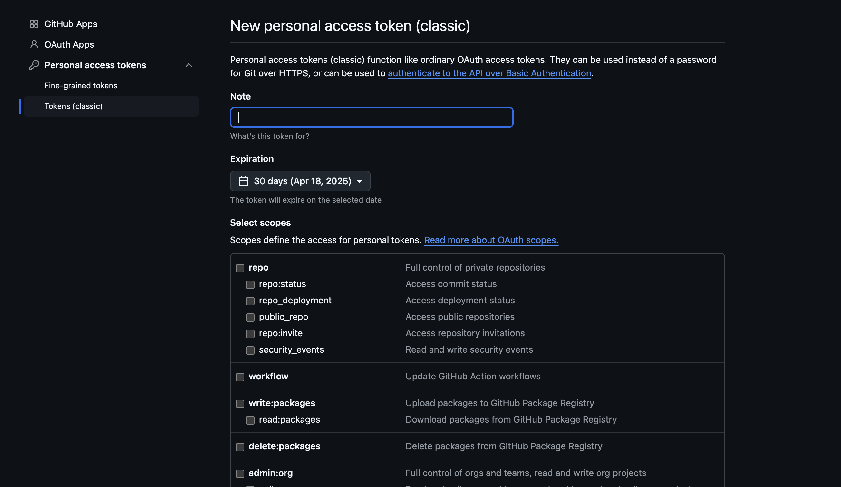Screen dimensions: 841x487
Task: Click the GitHub Apps grid icon
Action: [34, 24]
